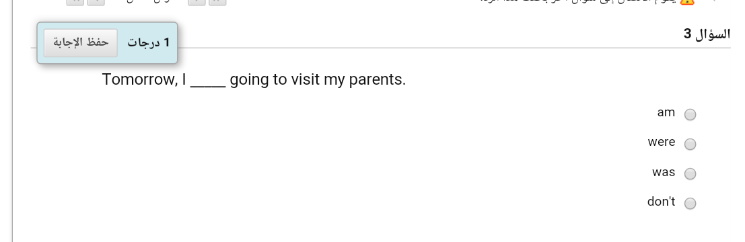Click the 'am' answer label text
745x242 pixels.
click(x=666, y=113)
